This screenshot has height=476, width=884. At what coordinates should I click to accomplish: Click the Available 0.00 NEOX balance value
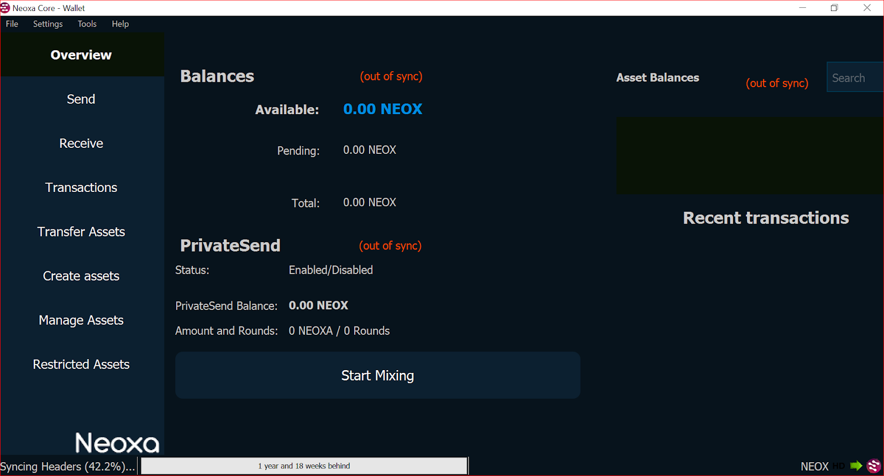[x=383, y=109]
